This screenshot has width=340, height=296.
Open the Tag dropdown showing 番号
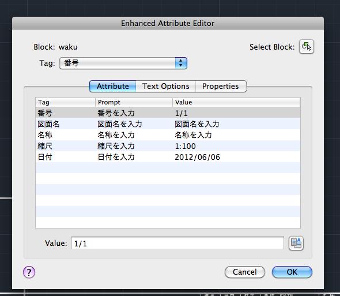[x=123, y=63]
